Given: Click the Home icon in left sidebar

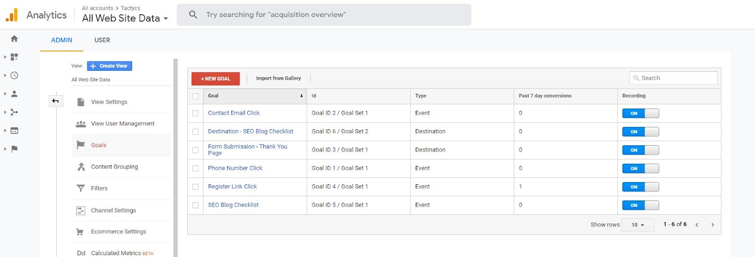Looking at the screenshot, I should point(14,39).
